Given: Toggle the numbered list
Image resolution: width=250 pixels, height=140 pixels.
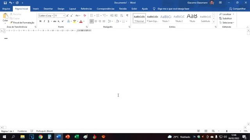Looking at the screenshot, I should [98, 16].
